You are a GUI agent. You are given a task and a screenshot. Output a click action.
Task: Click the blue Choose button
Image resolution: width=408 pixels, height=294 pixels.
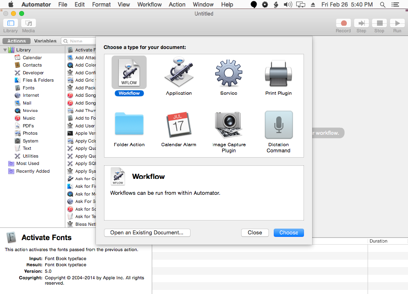pos(288,232)
